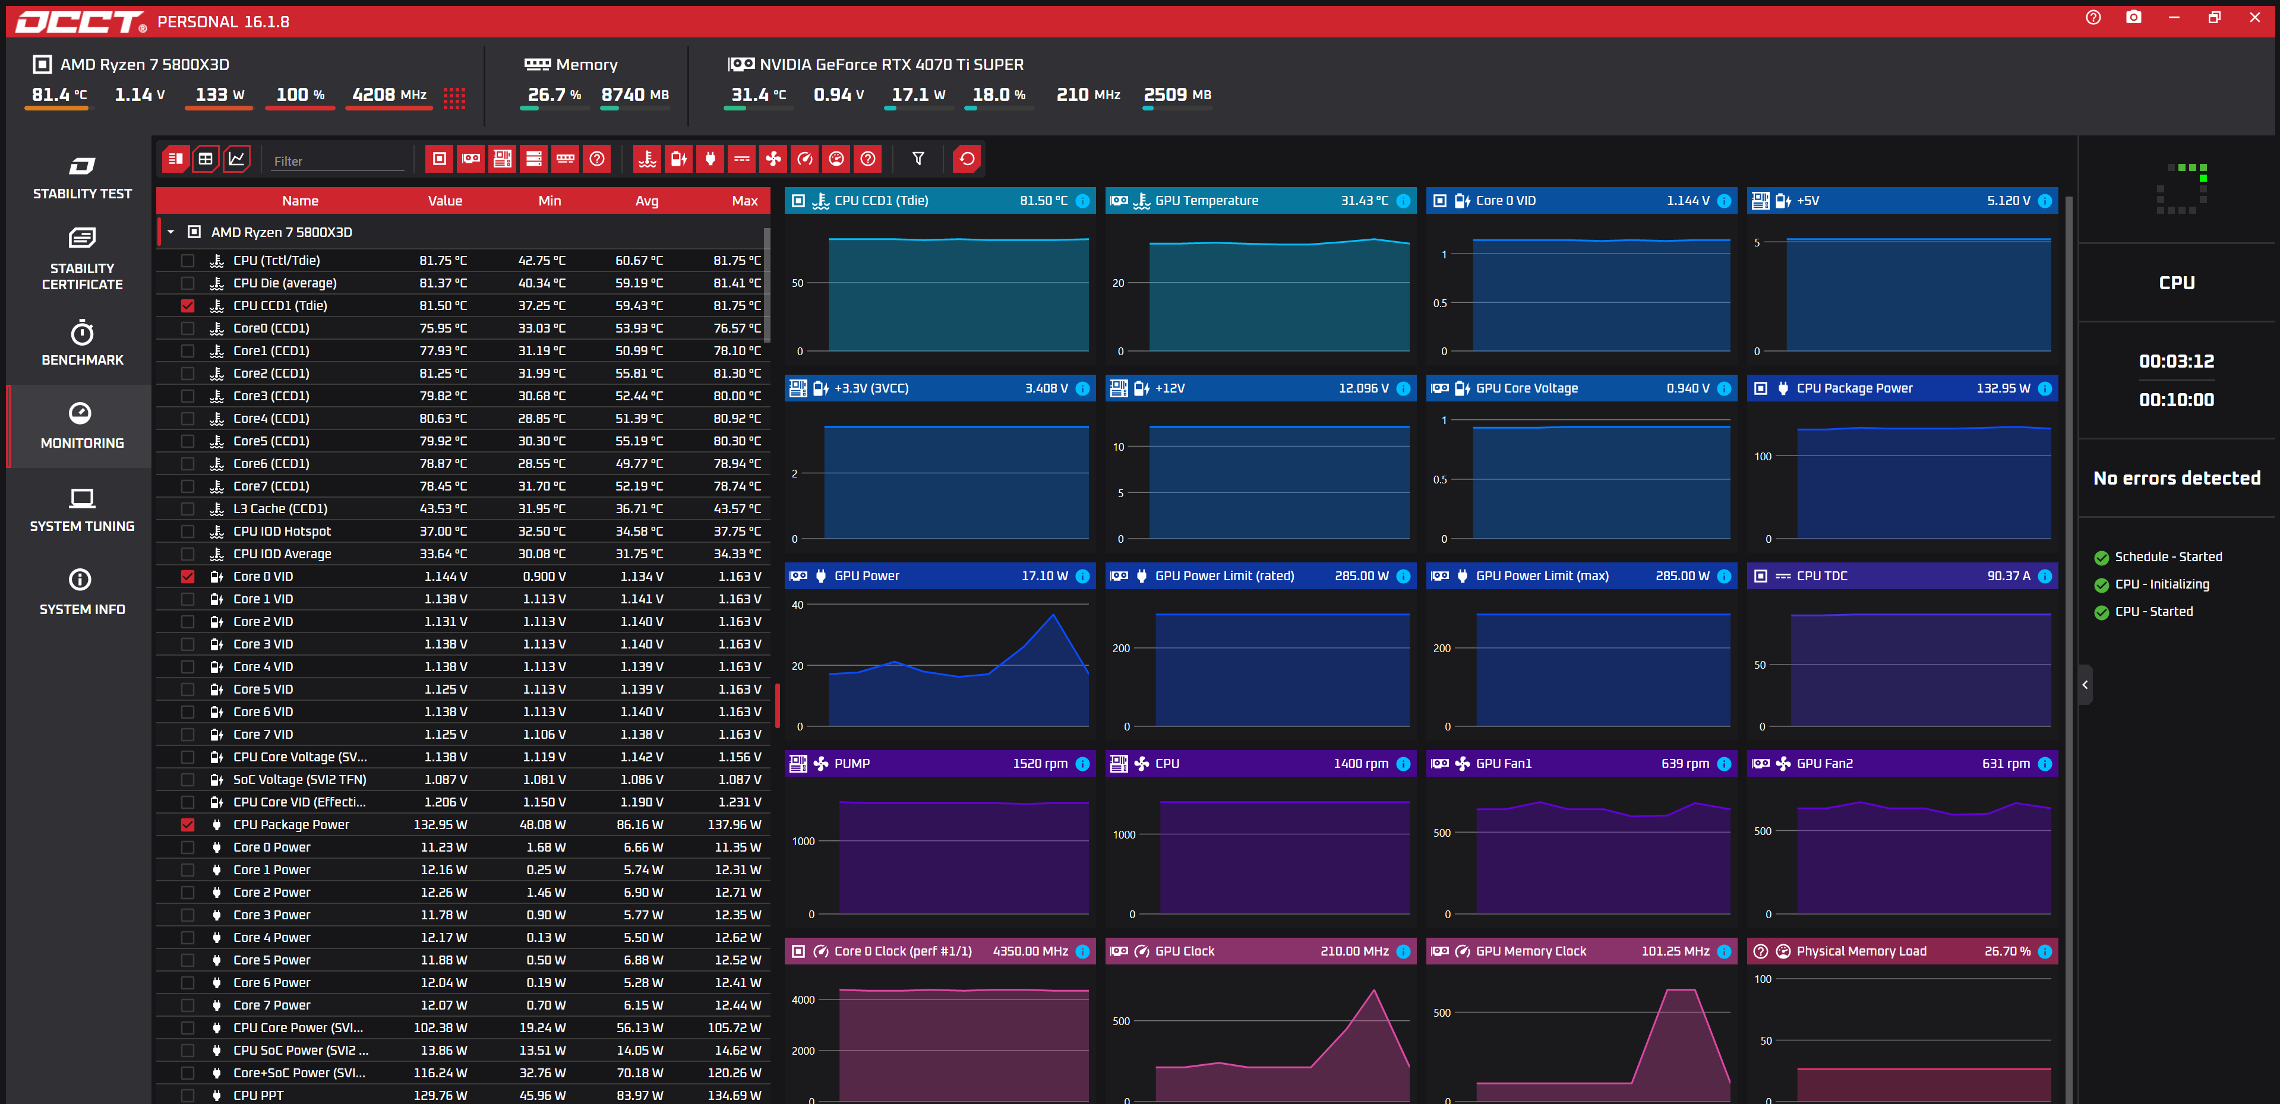The image size is (2280, 1104).
Task: Collapse the AMD Ryzen 7 5800X3D group
Action: (x=171, y=233)
